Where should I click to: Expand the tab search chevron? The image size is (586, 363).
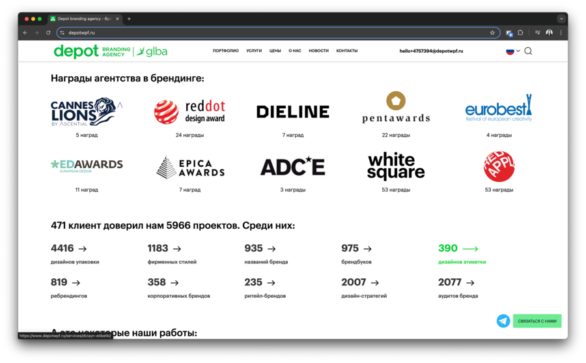coord(561,19)
